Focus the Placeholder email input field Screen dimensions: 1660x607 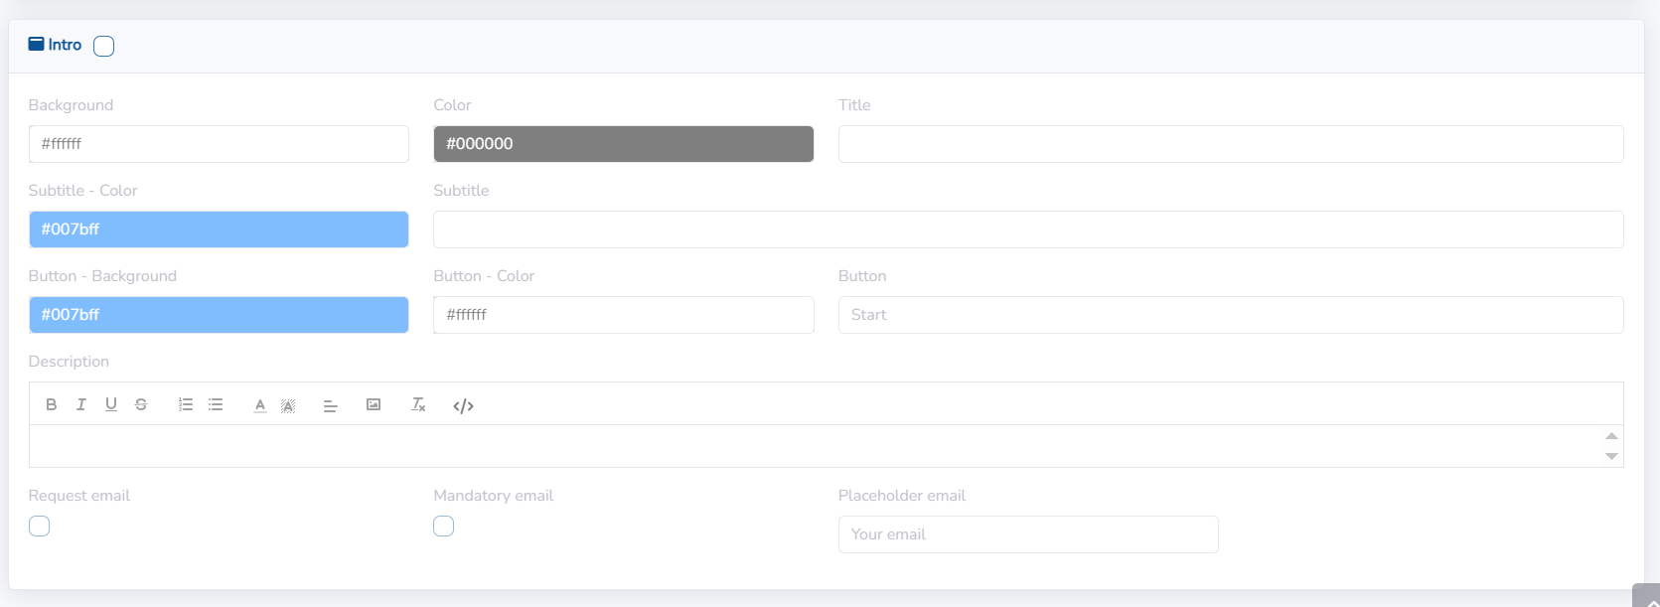click(1027, 534)
